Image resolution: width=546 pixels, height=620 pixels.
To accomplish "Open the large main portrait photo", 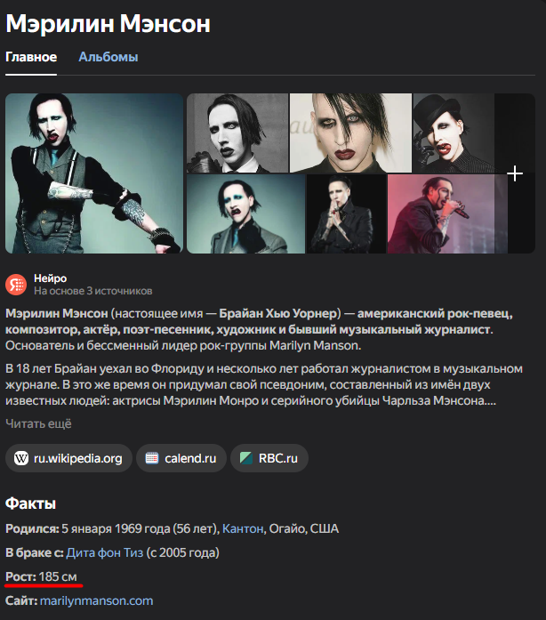I will click(x=94, y=173).
